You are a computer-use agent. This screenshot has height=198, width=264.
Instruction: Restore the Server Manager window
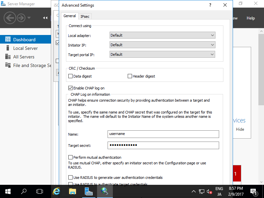(241, 3)
